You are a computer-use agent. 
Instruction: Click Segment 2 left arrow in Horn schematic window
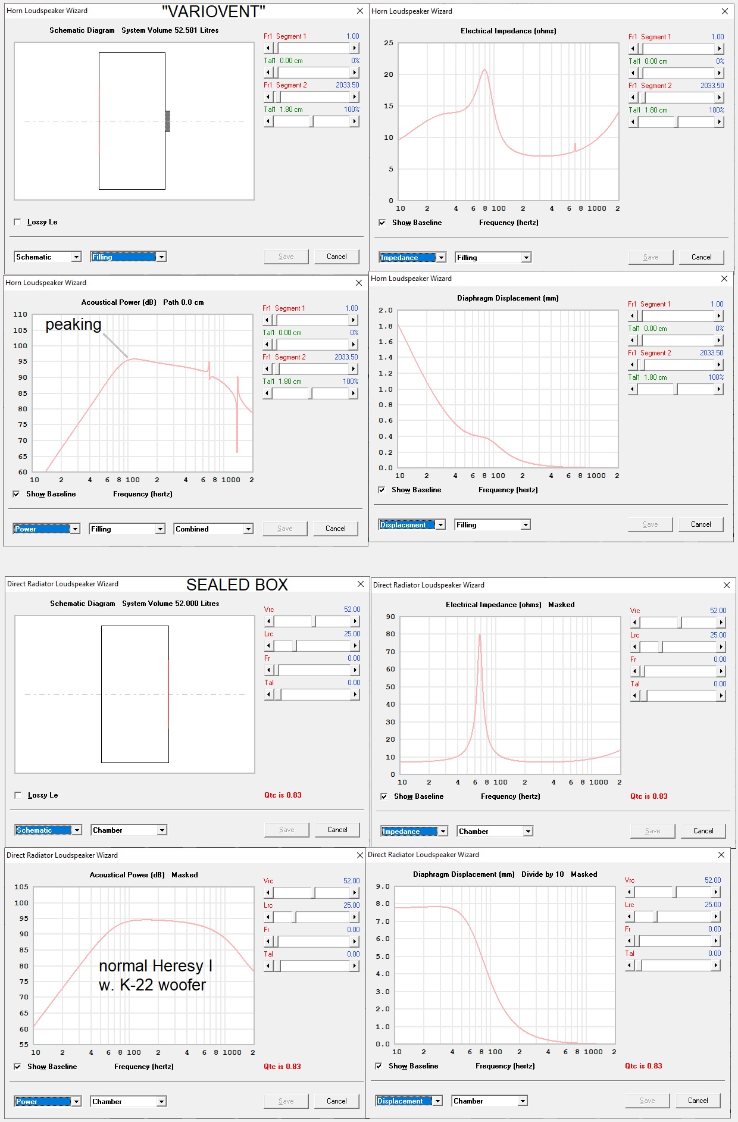pos(268,97)
